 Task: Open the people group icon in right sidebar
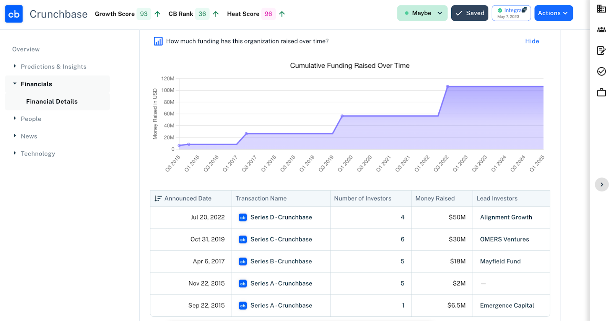pos(601,29)
